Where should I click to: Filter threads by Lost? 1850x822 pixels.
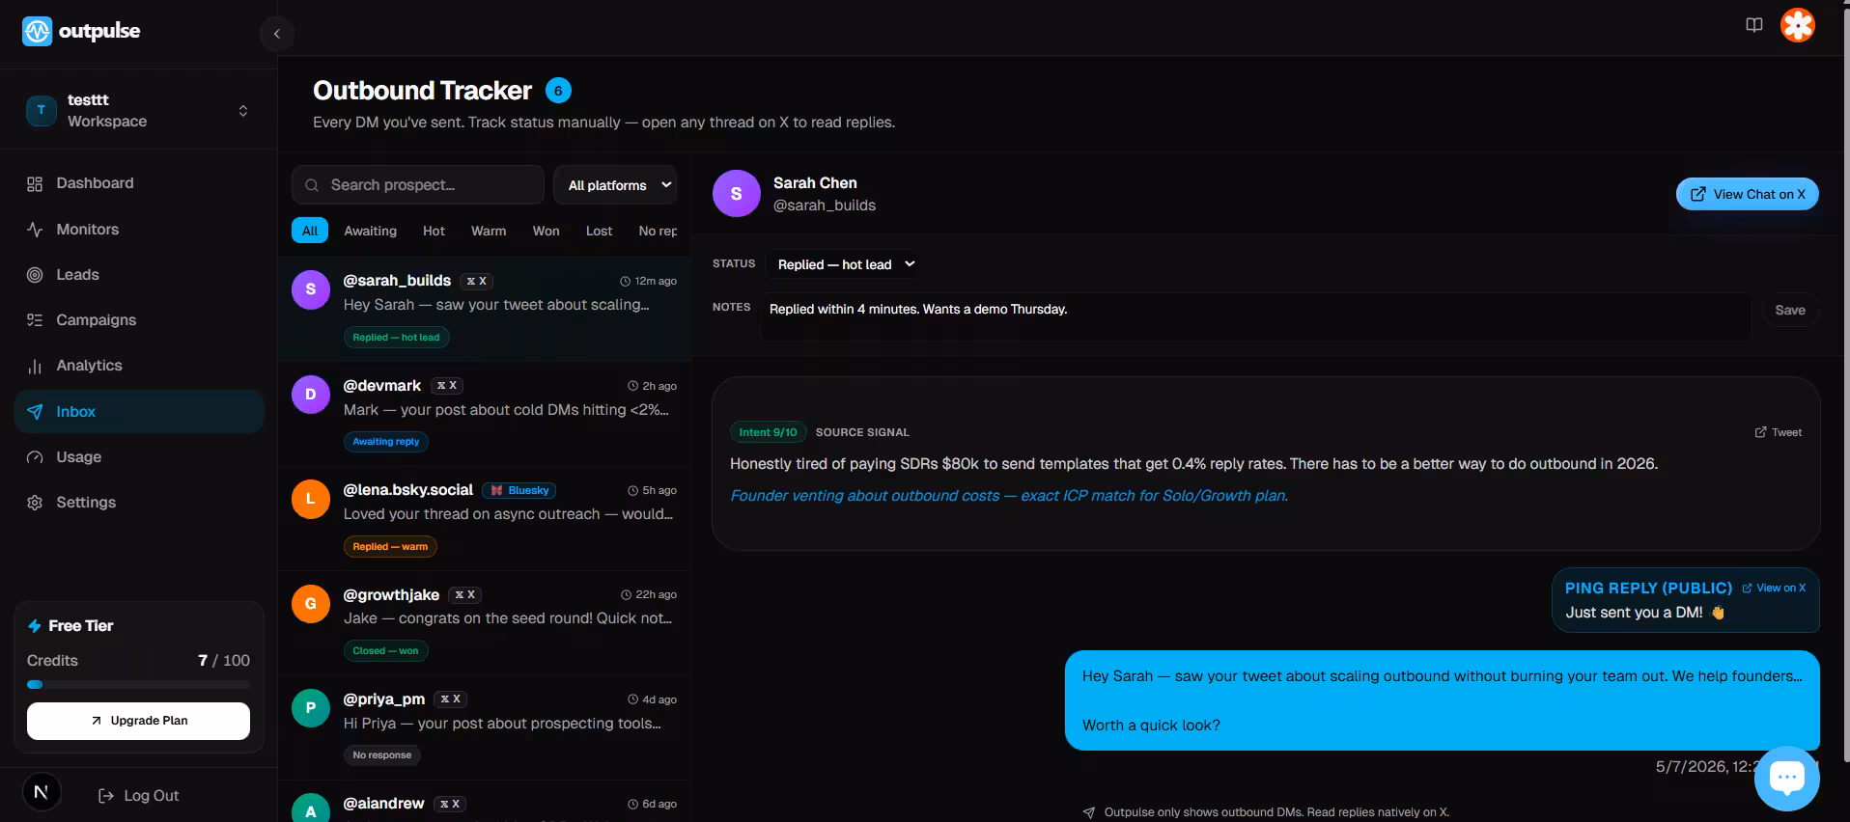[x=599, y=231]
